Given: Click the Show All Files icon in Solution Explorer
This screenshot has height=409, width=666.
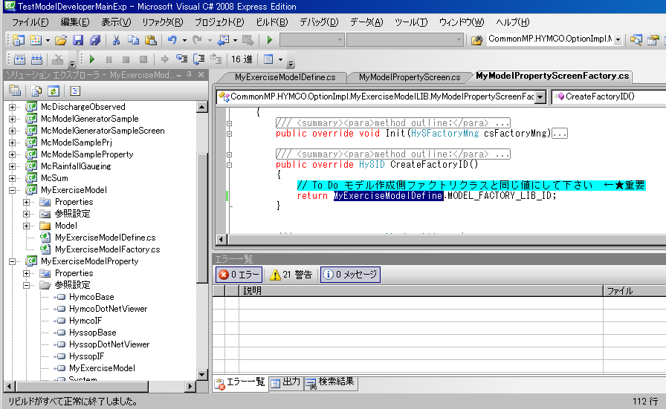Looking at the screenshot, I should coord(36,91).
